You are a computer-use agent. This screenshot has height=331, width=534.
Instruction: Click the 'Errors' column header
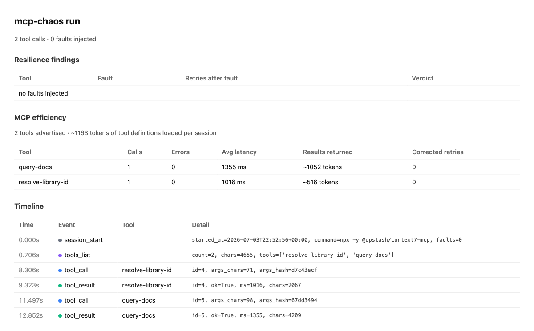180,152
